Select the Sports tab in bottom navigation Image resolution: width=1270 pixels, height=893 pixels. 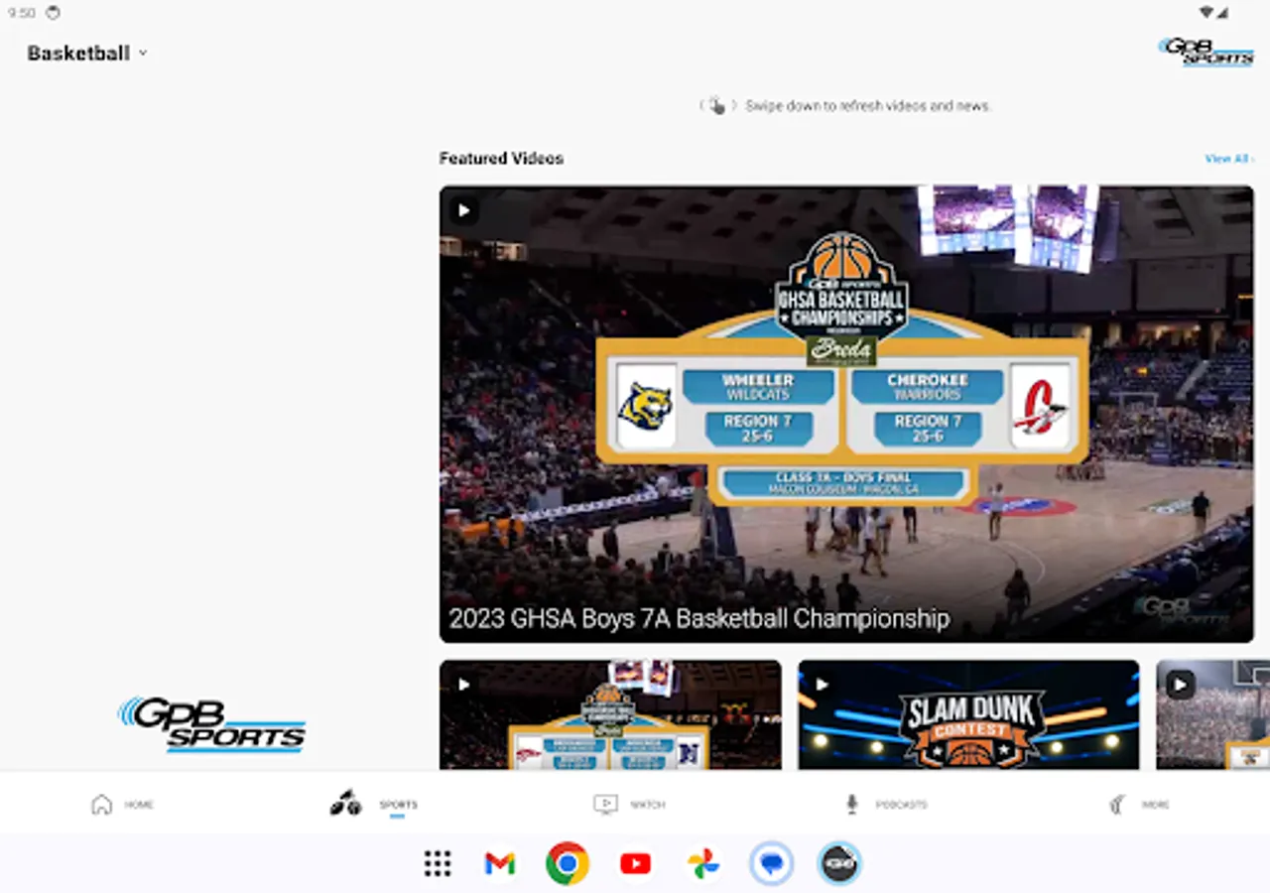point(374,804)
